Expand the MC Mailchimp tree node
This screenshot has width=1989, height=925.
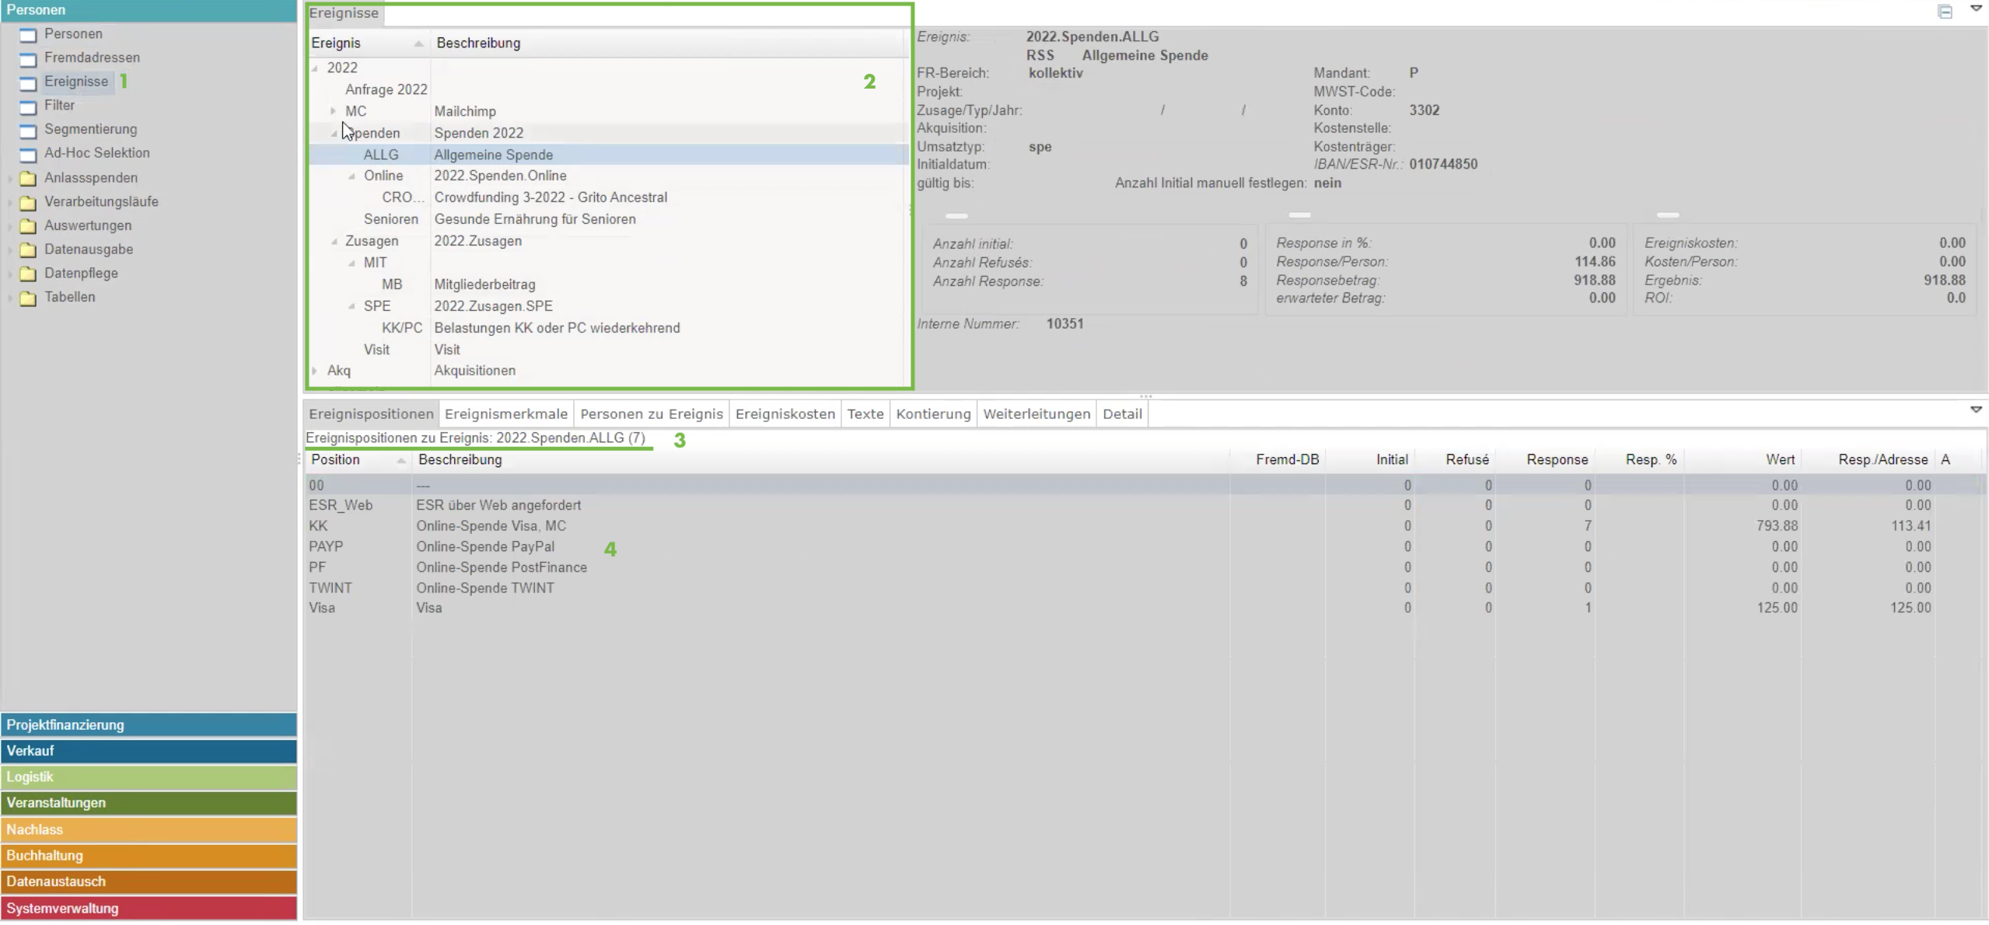click(x=333, y=111)
